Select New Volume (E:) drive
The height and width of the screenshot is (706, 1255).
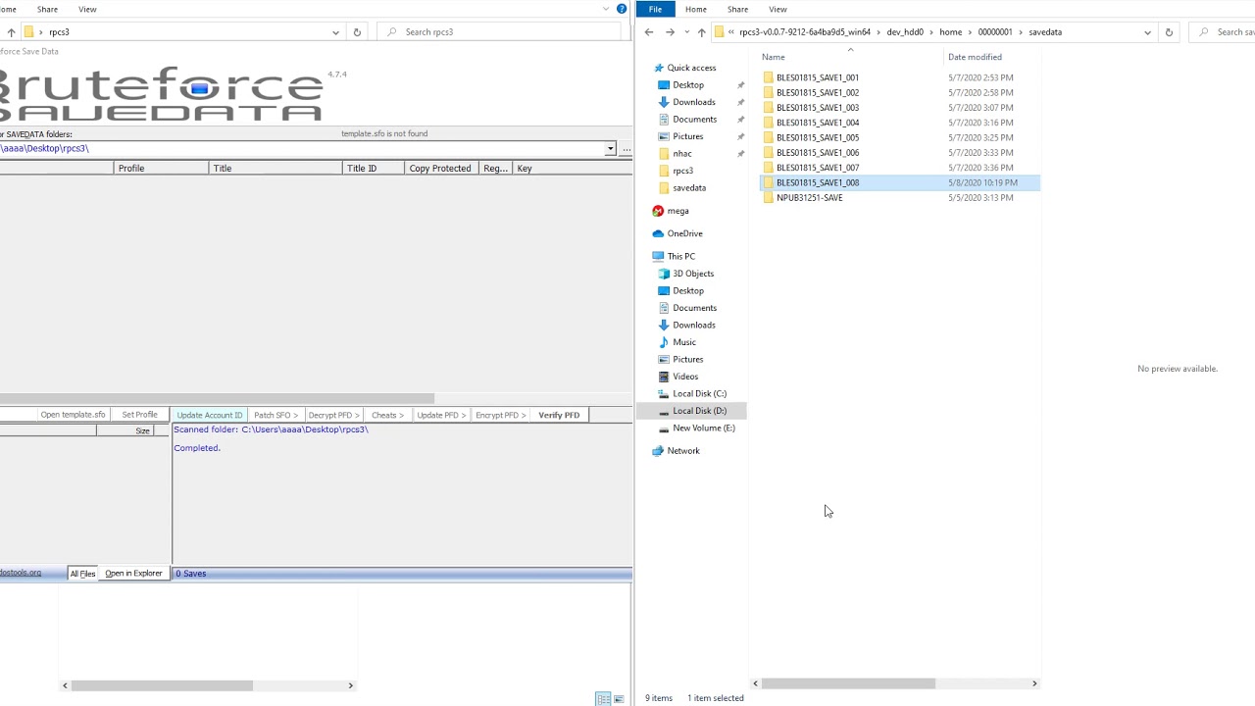coord(703,428)
